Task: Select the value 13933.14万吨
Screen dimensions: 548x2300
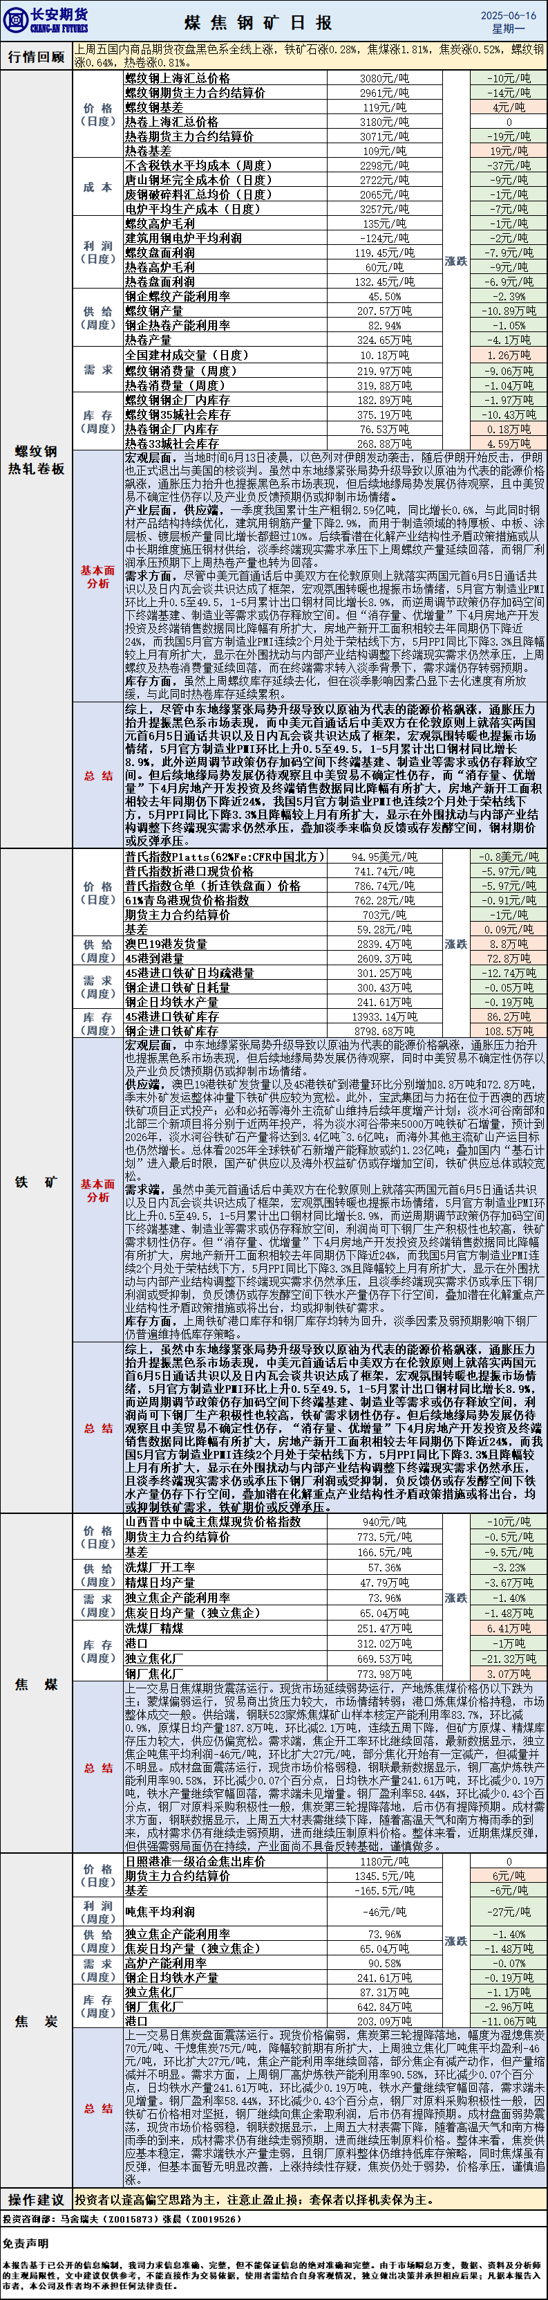Action: tap(384, 1017)
